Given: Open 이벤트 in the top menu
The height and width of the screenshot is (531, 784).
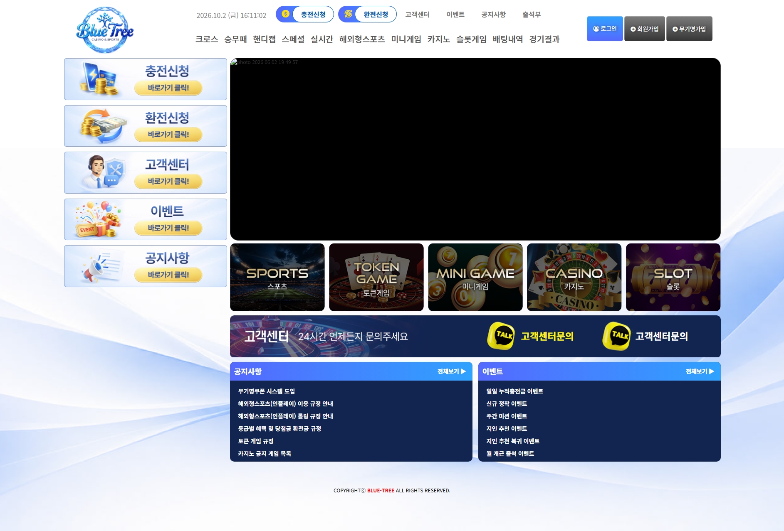Looking at the screenshot, I should [x=455, y=15].
